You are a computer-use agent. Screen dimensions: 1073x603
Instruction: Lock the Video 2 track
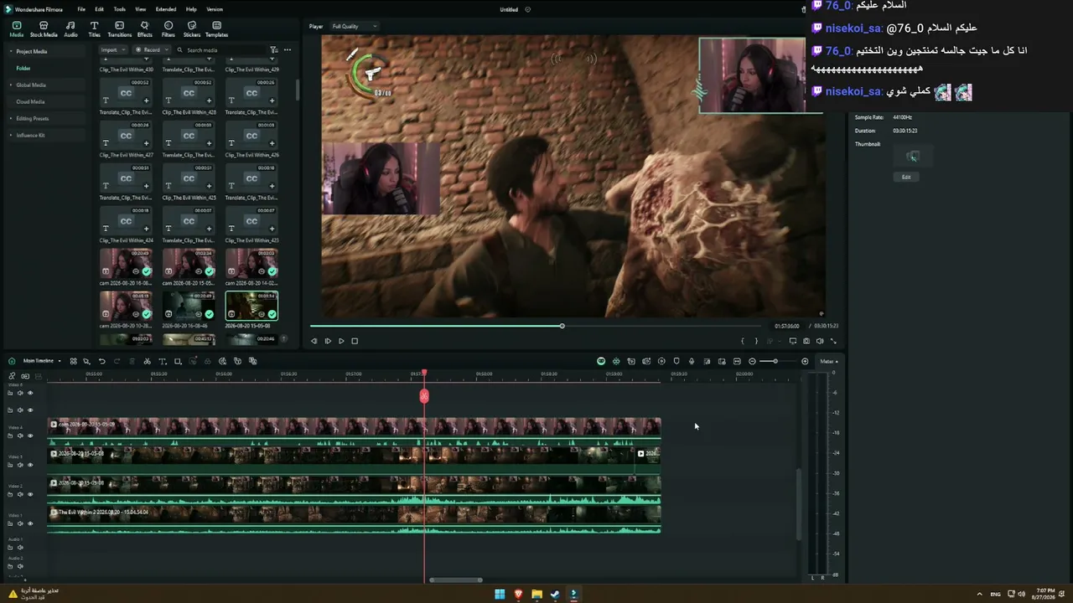pyautogui.click(x=10, y=494)
